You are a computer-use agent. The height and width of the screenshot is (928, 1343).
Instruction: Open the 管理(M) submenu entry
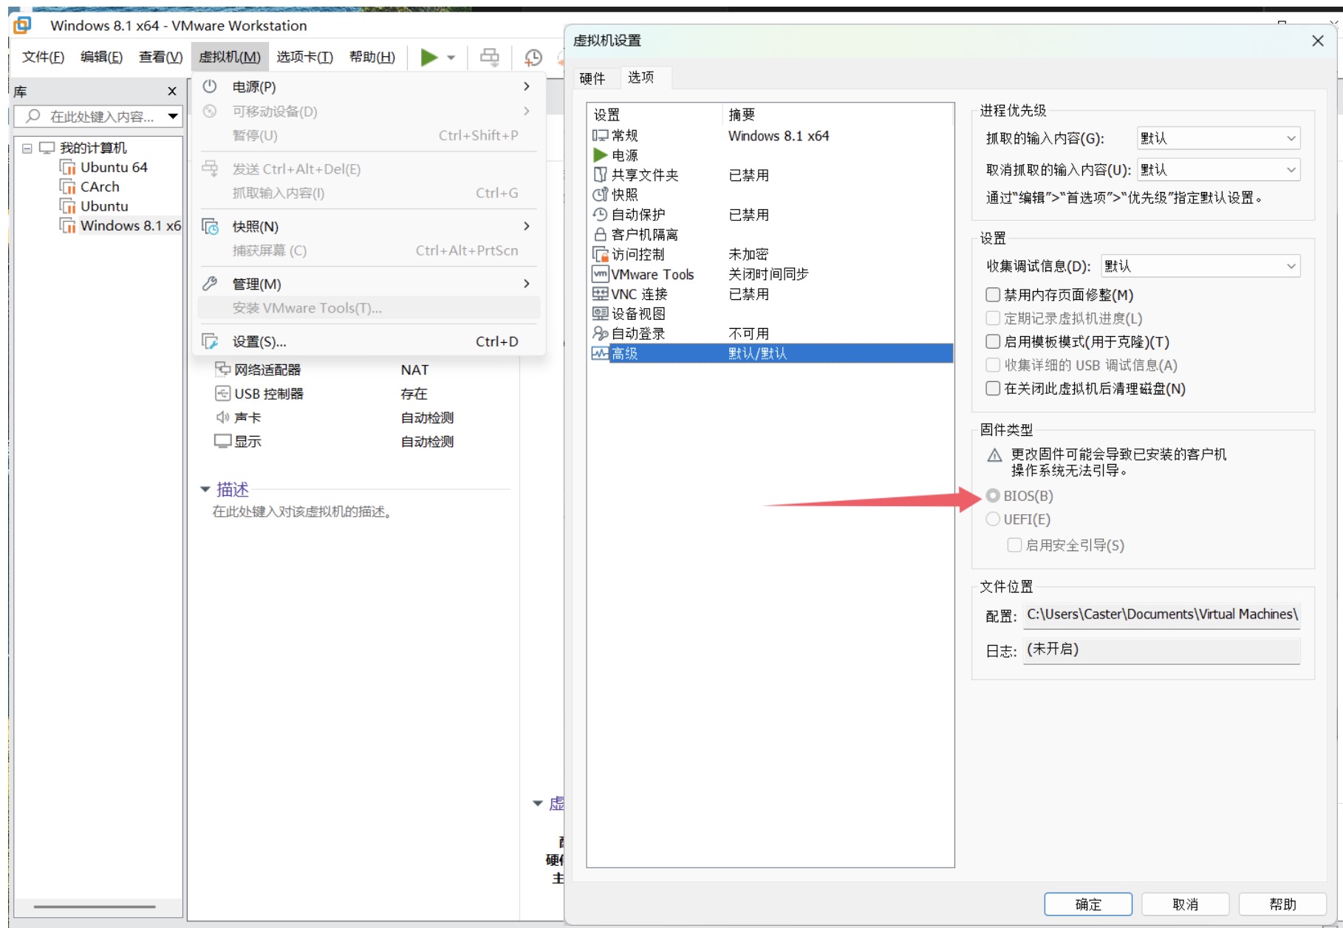click(368, 284)
